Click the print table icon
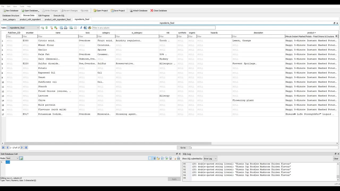340x191 pixels. pos(66,28)
